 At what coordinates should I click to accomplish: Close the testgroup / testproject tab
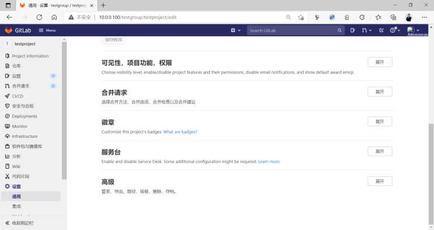(92, 5)
